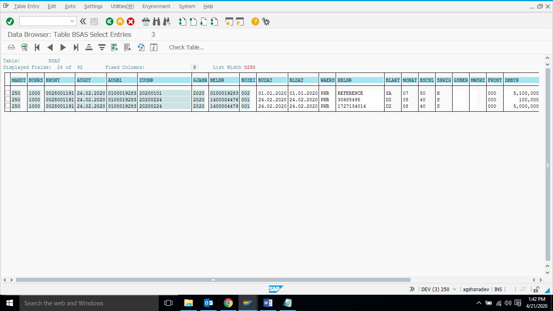This screenshot has height=311, width=553.
Task: Open the Settings menu
Action: coord(93,6)
